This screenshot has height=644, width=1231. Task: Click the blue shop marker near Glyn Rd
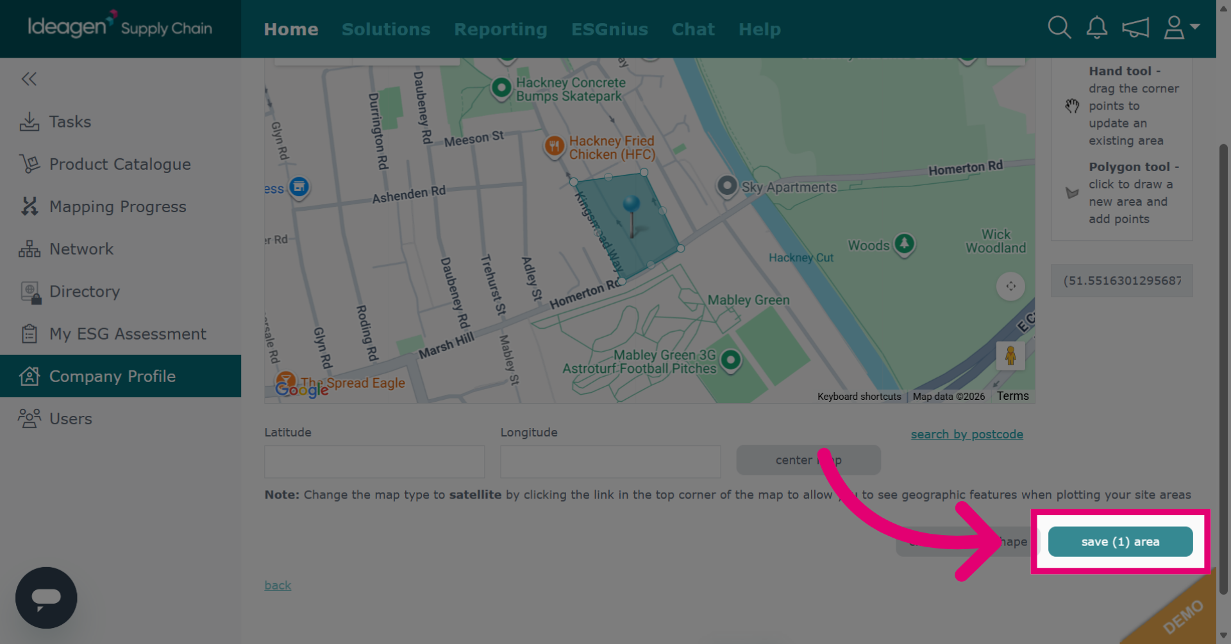299,188
